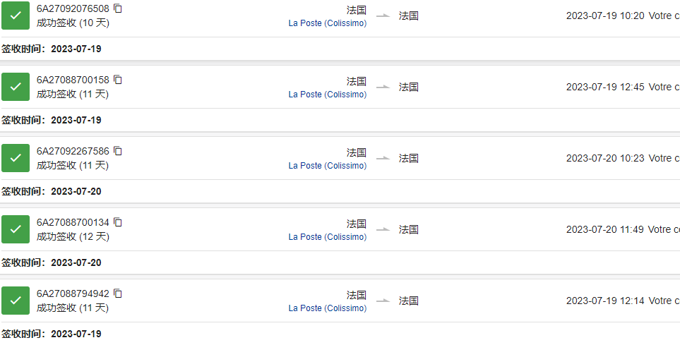This screenshot has height=345, width=680.
Task: Expand the 2023-07-19 10:20 tracking event
Action: point(623,16)
